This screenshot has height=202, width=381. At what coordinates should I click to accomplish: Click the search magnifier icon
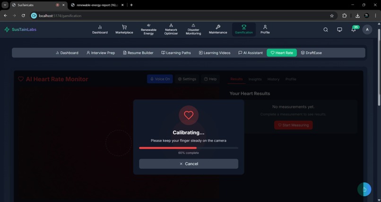point(326,30)
